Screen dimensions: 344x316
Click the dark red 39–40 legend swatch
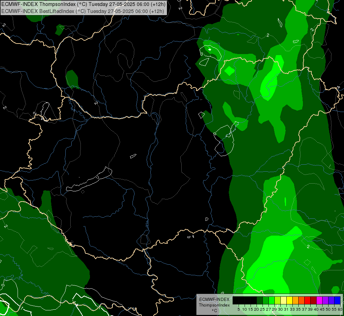coord(313,300)
